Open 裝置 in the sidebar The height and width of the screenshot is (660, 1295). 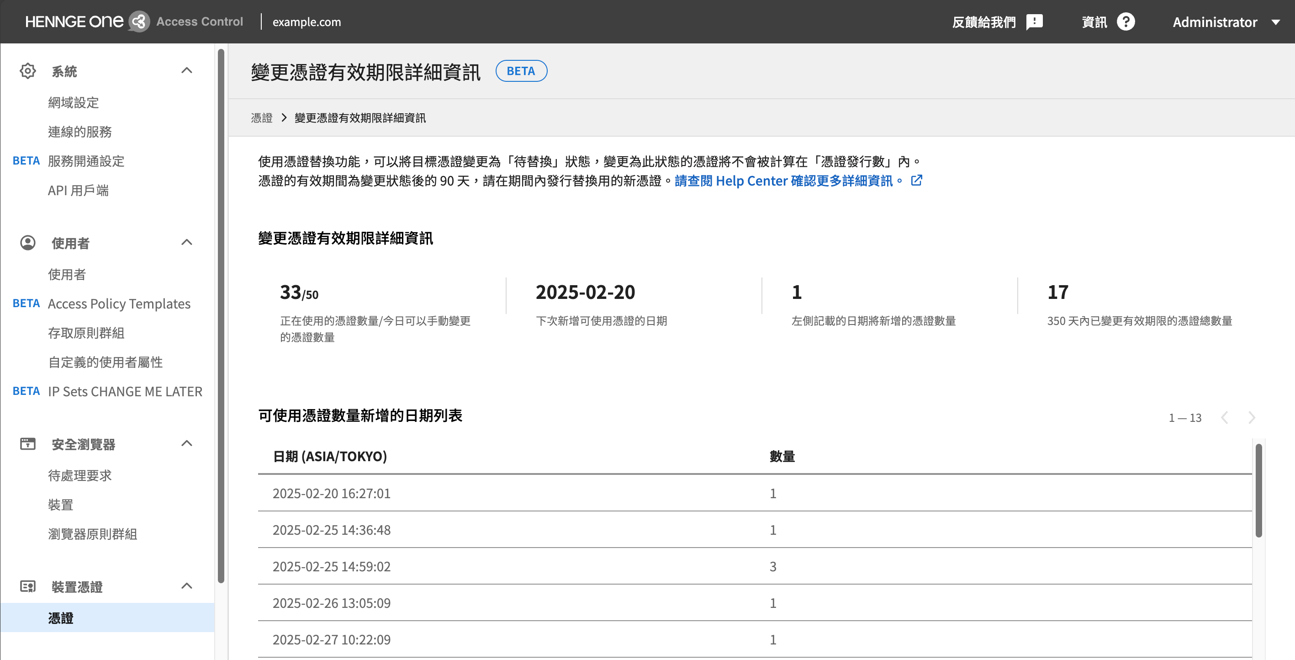61,504
